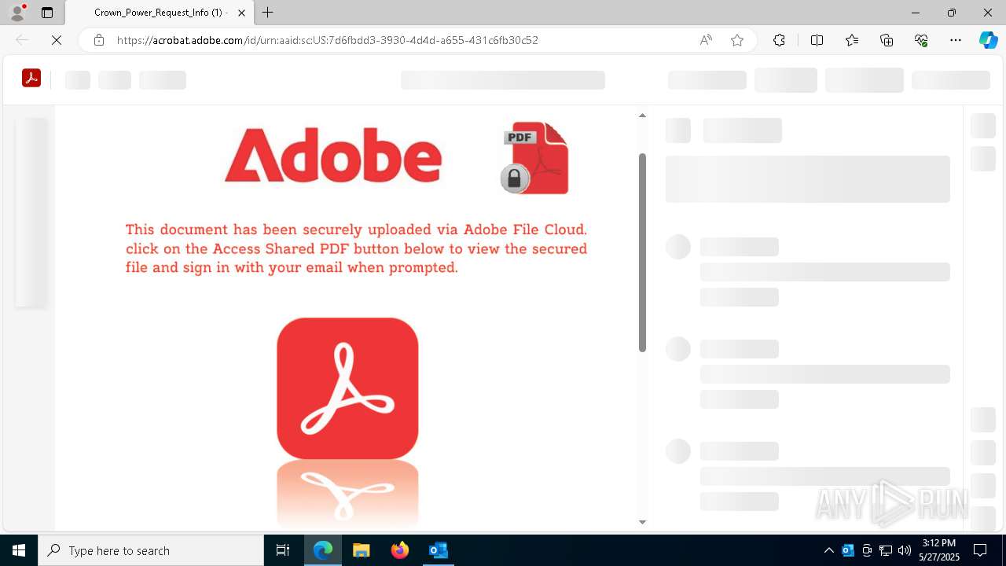Click text "This document has been securely uploaded"
The height and width of the screenshot is (566, 1006).
[279, 230]
